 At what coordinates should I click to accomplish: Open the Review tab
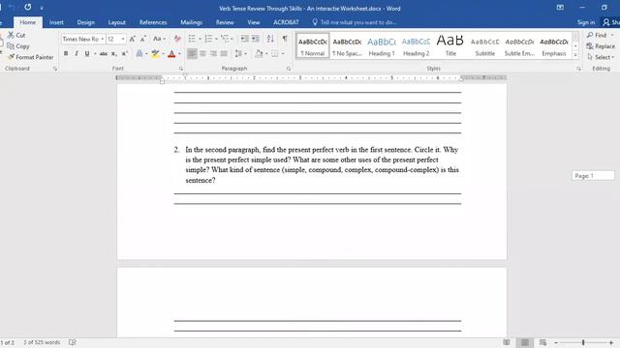click(225, 22)
